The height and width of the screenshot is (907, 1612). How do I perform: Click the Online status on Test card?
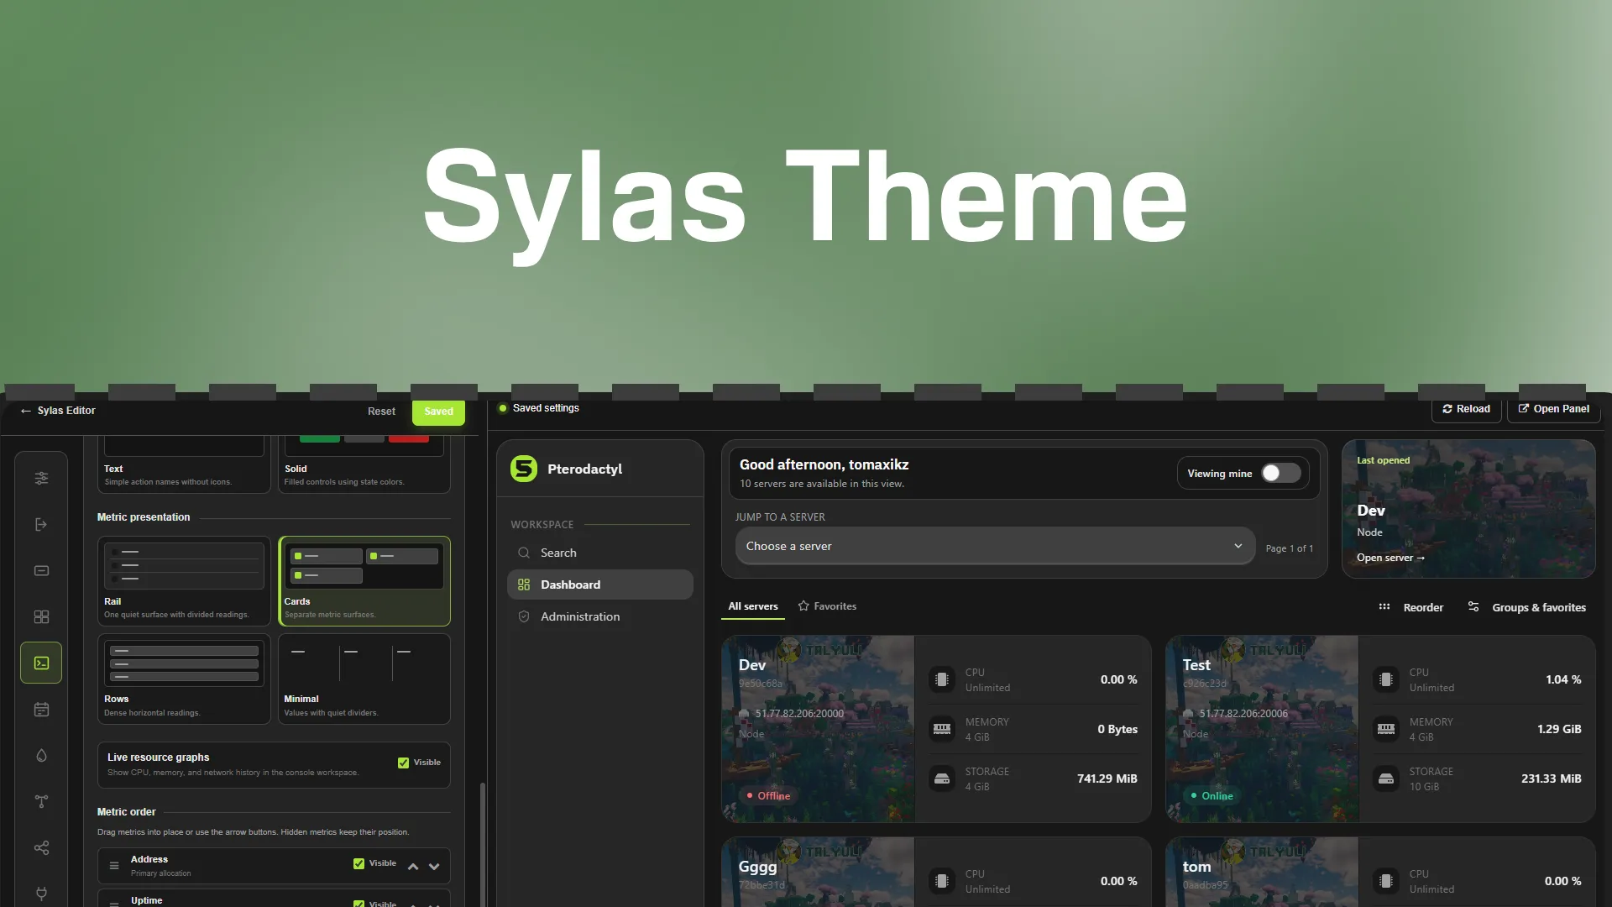tap(1212, 796)
